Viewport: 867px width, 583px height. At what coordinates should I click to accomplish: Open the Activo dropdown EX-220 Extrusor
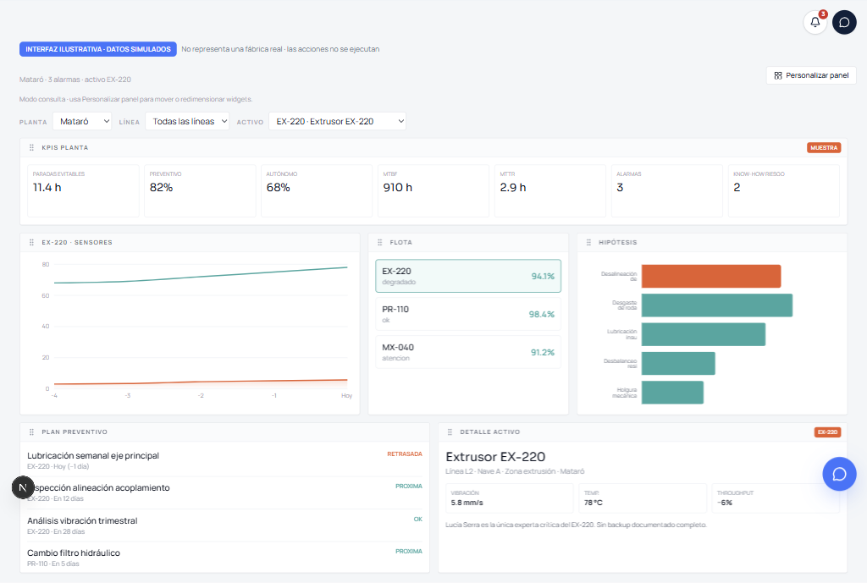coord(337,122)
